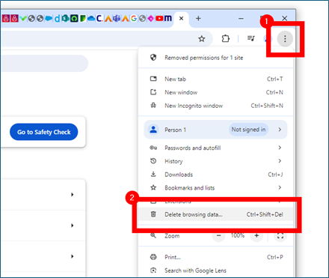The height and width of the screenshot is (278, 329).
Task: Minimize the Chrome window
Action: (241, 18)
